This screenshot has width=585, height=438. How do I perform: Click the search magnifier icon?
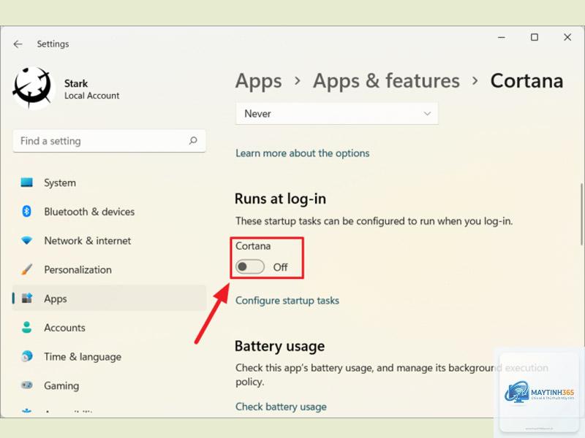pos(193,141)
